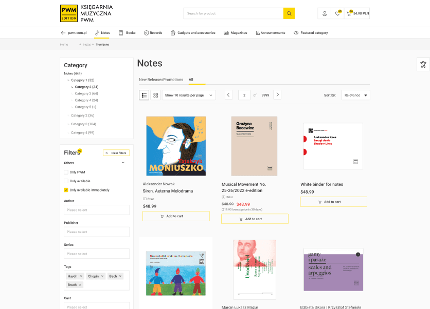Open the Publisher select field
The width and height of the screenshot is (430, 309).
point(97,232)
